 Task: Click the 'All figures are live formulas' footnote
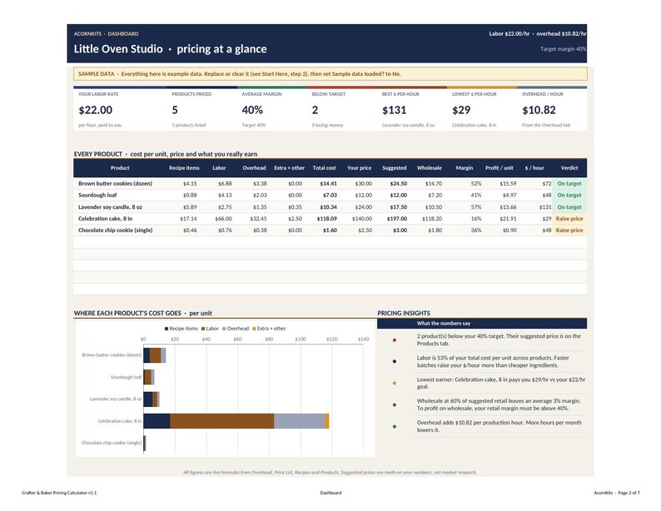(x=330, y=472)
